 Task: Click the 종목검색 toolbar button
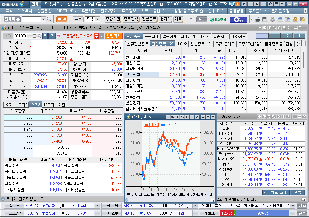131,19
